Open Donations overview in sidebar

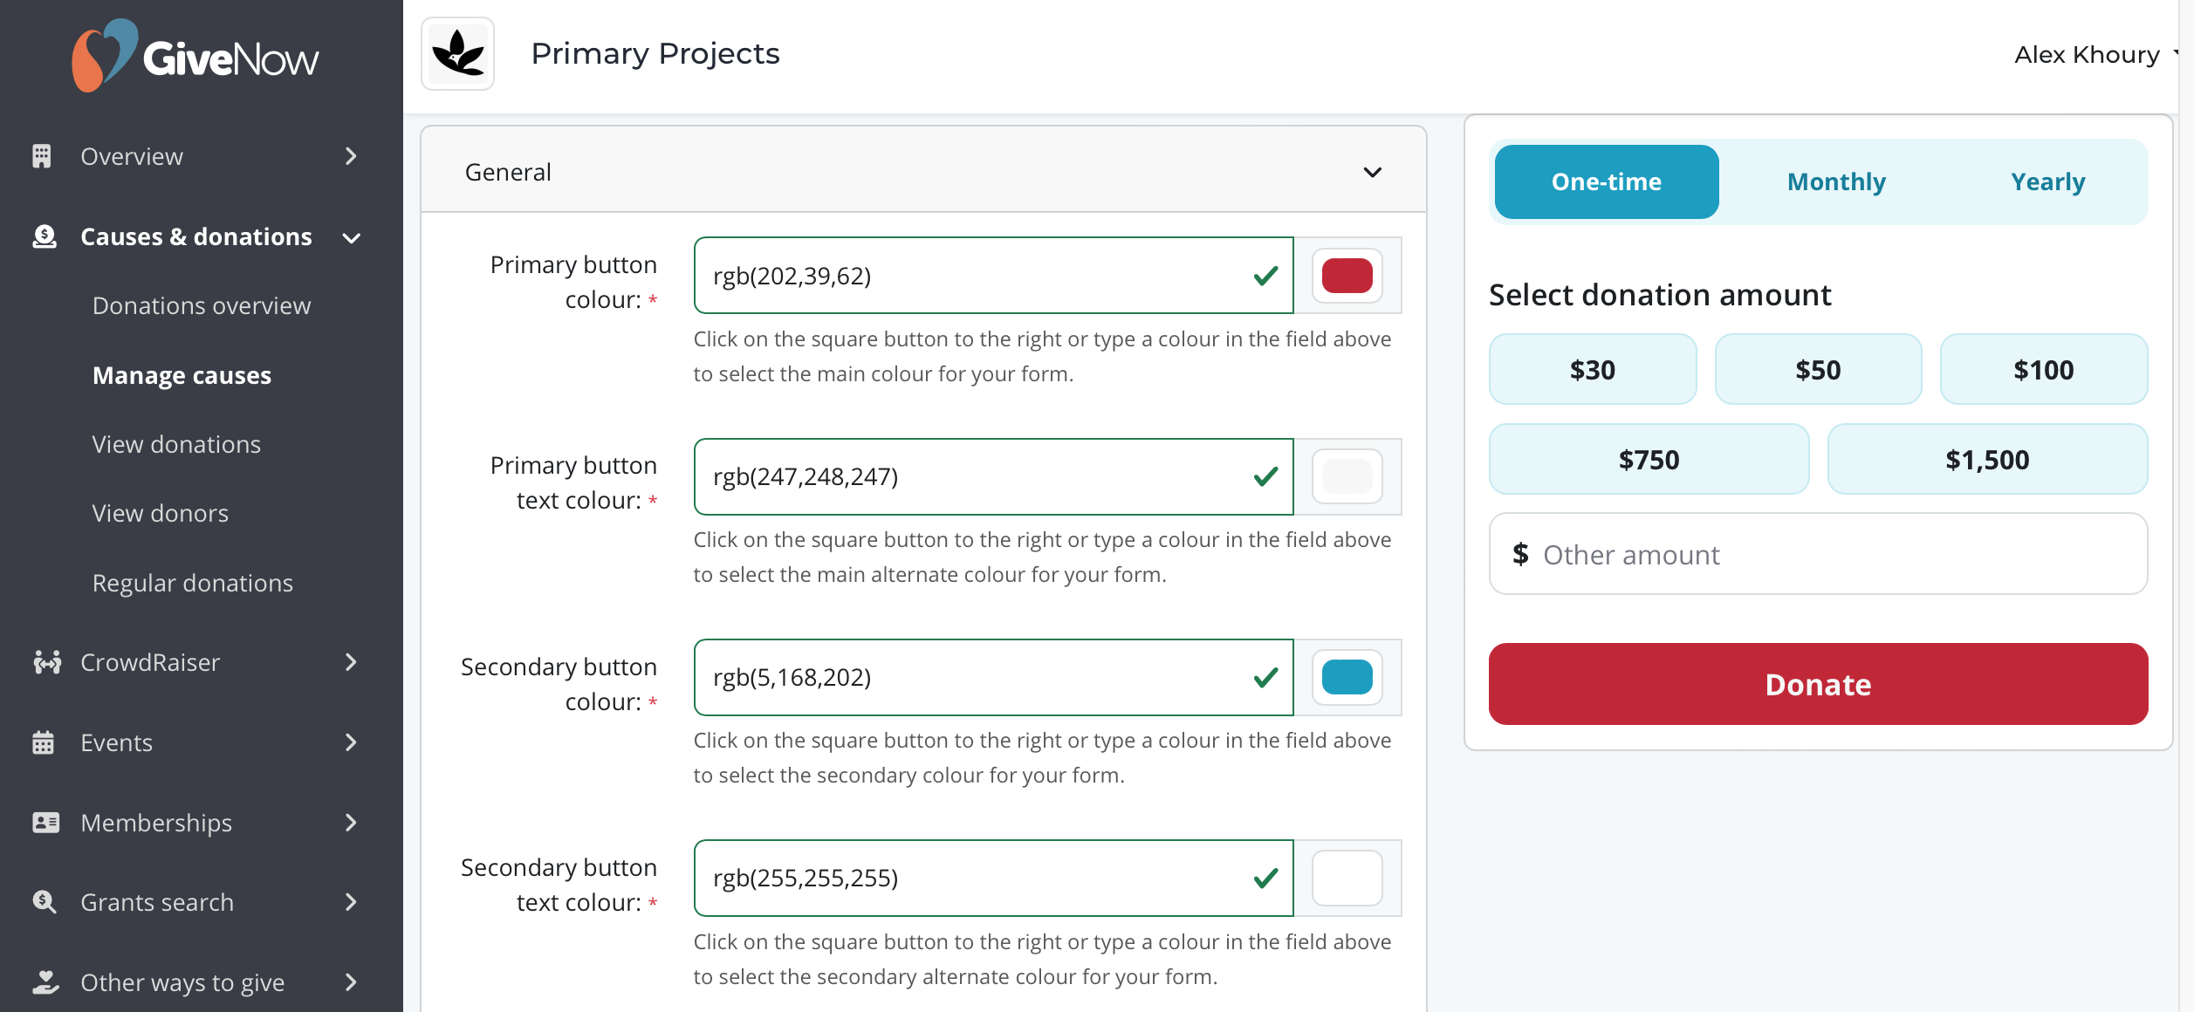click(x=202, y=305)
